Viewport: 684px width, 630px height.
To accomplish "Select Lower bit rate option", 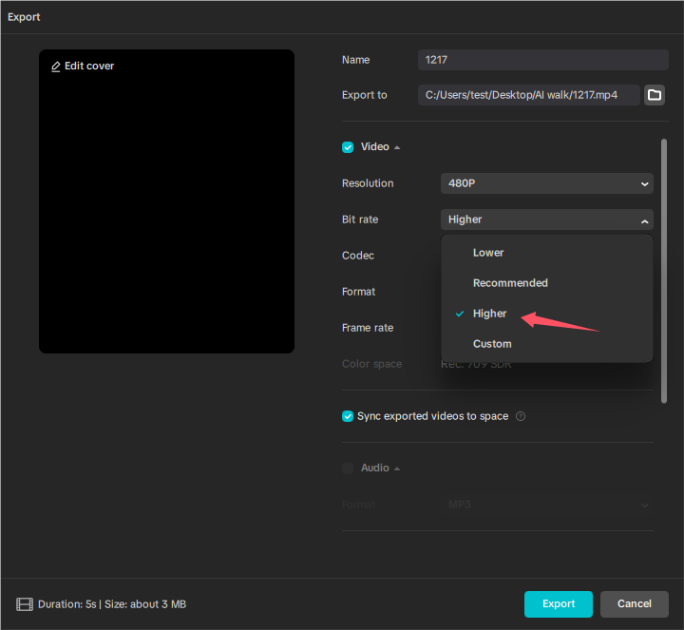I will (x=547, y=253).
